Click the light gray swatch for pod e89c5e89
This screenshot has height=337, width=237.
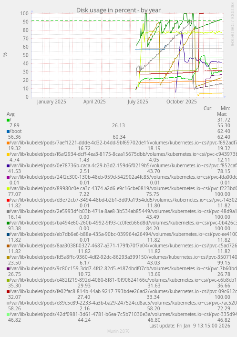coord(8,303)
